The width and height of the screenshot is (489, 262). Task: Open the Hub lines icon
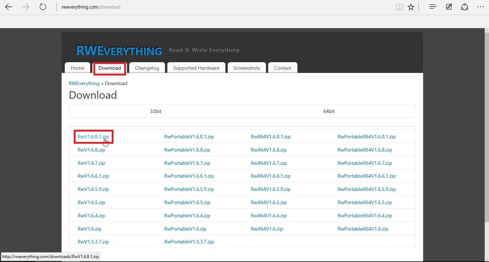pos(433,7)
